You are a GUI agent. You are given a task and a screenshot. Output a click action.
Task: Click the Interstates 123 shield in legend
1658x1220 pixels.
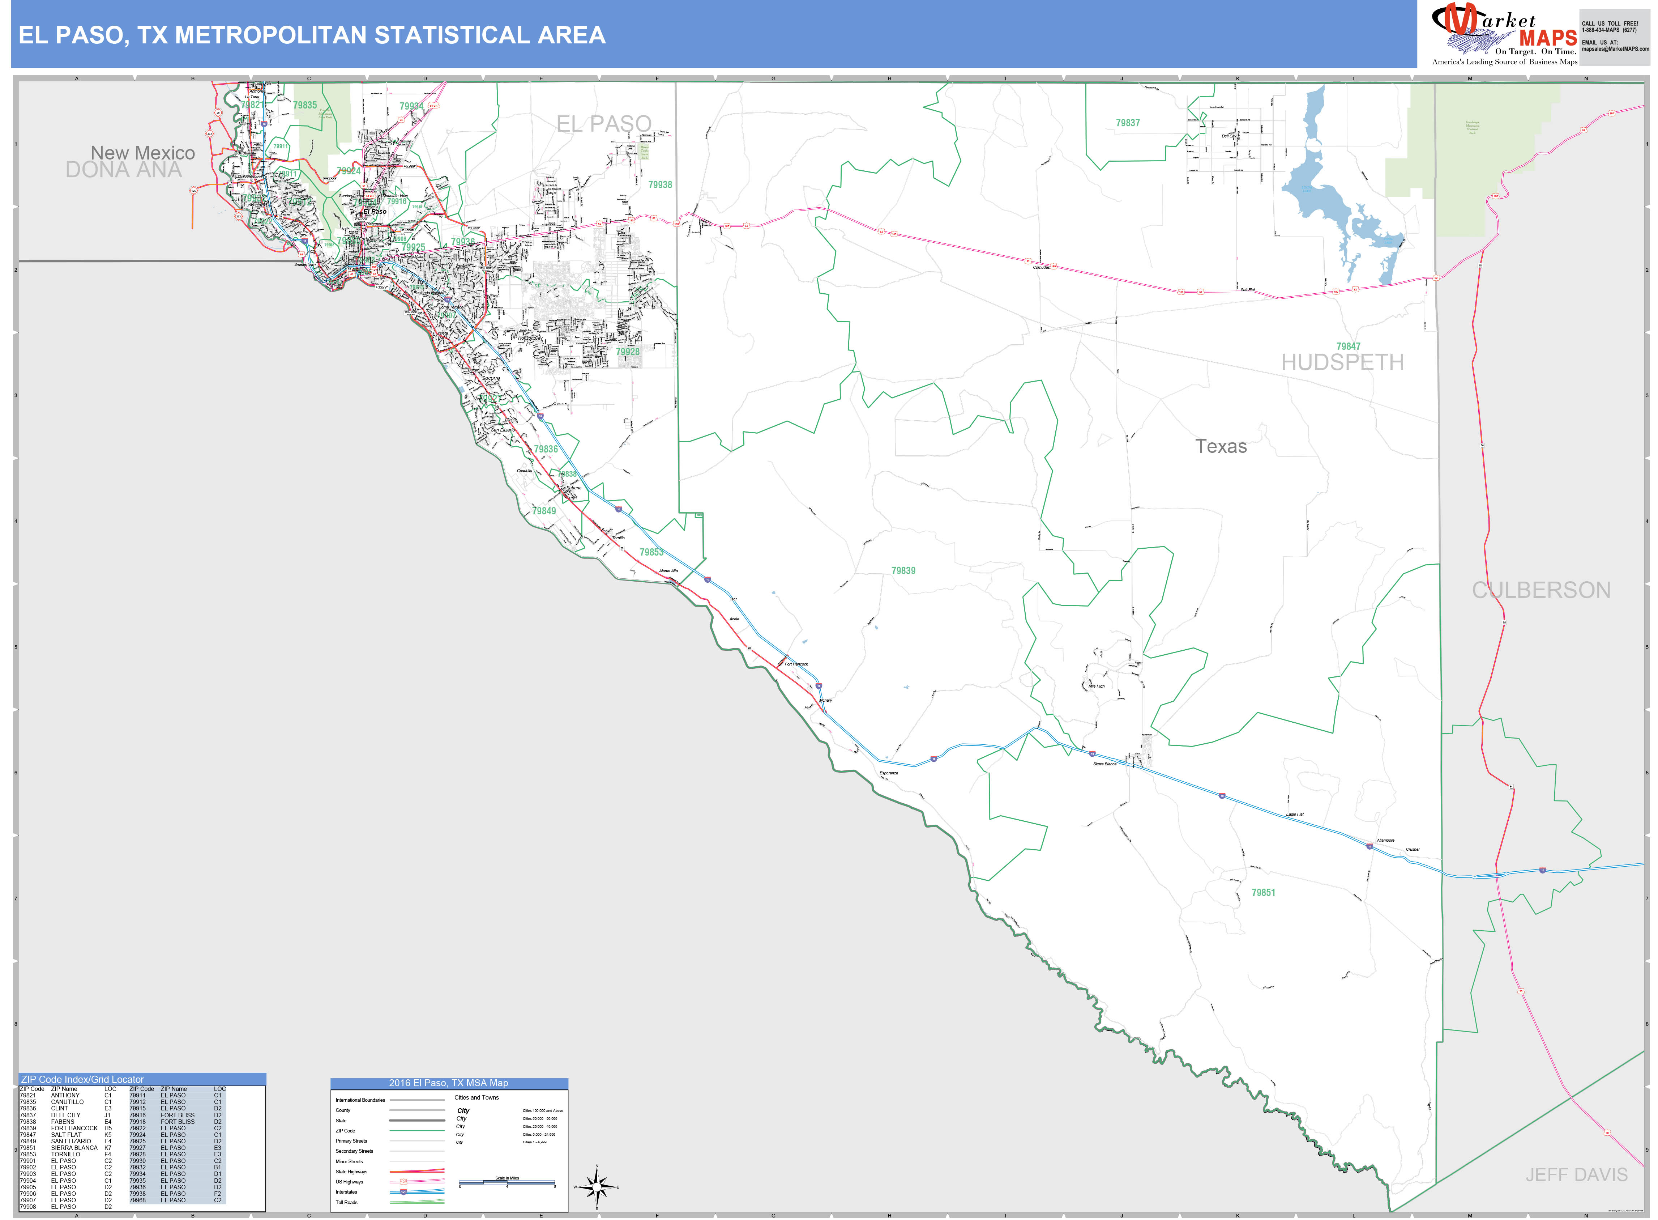click(403, 1192)
